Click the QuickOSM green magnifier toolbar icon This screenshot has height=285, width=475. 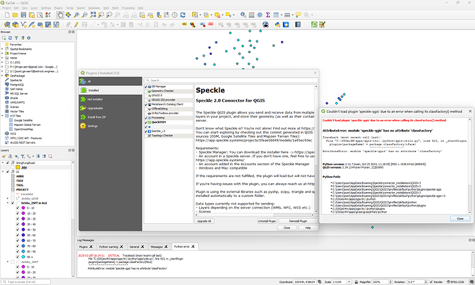coord(314,25)
